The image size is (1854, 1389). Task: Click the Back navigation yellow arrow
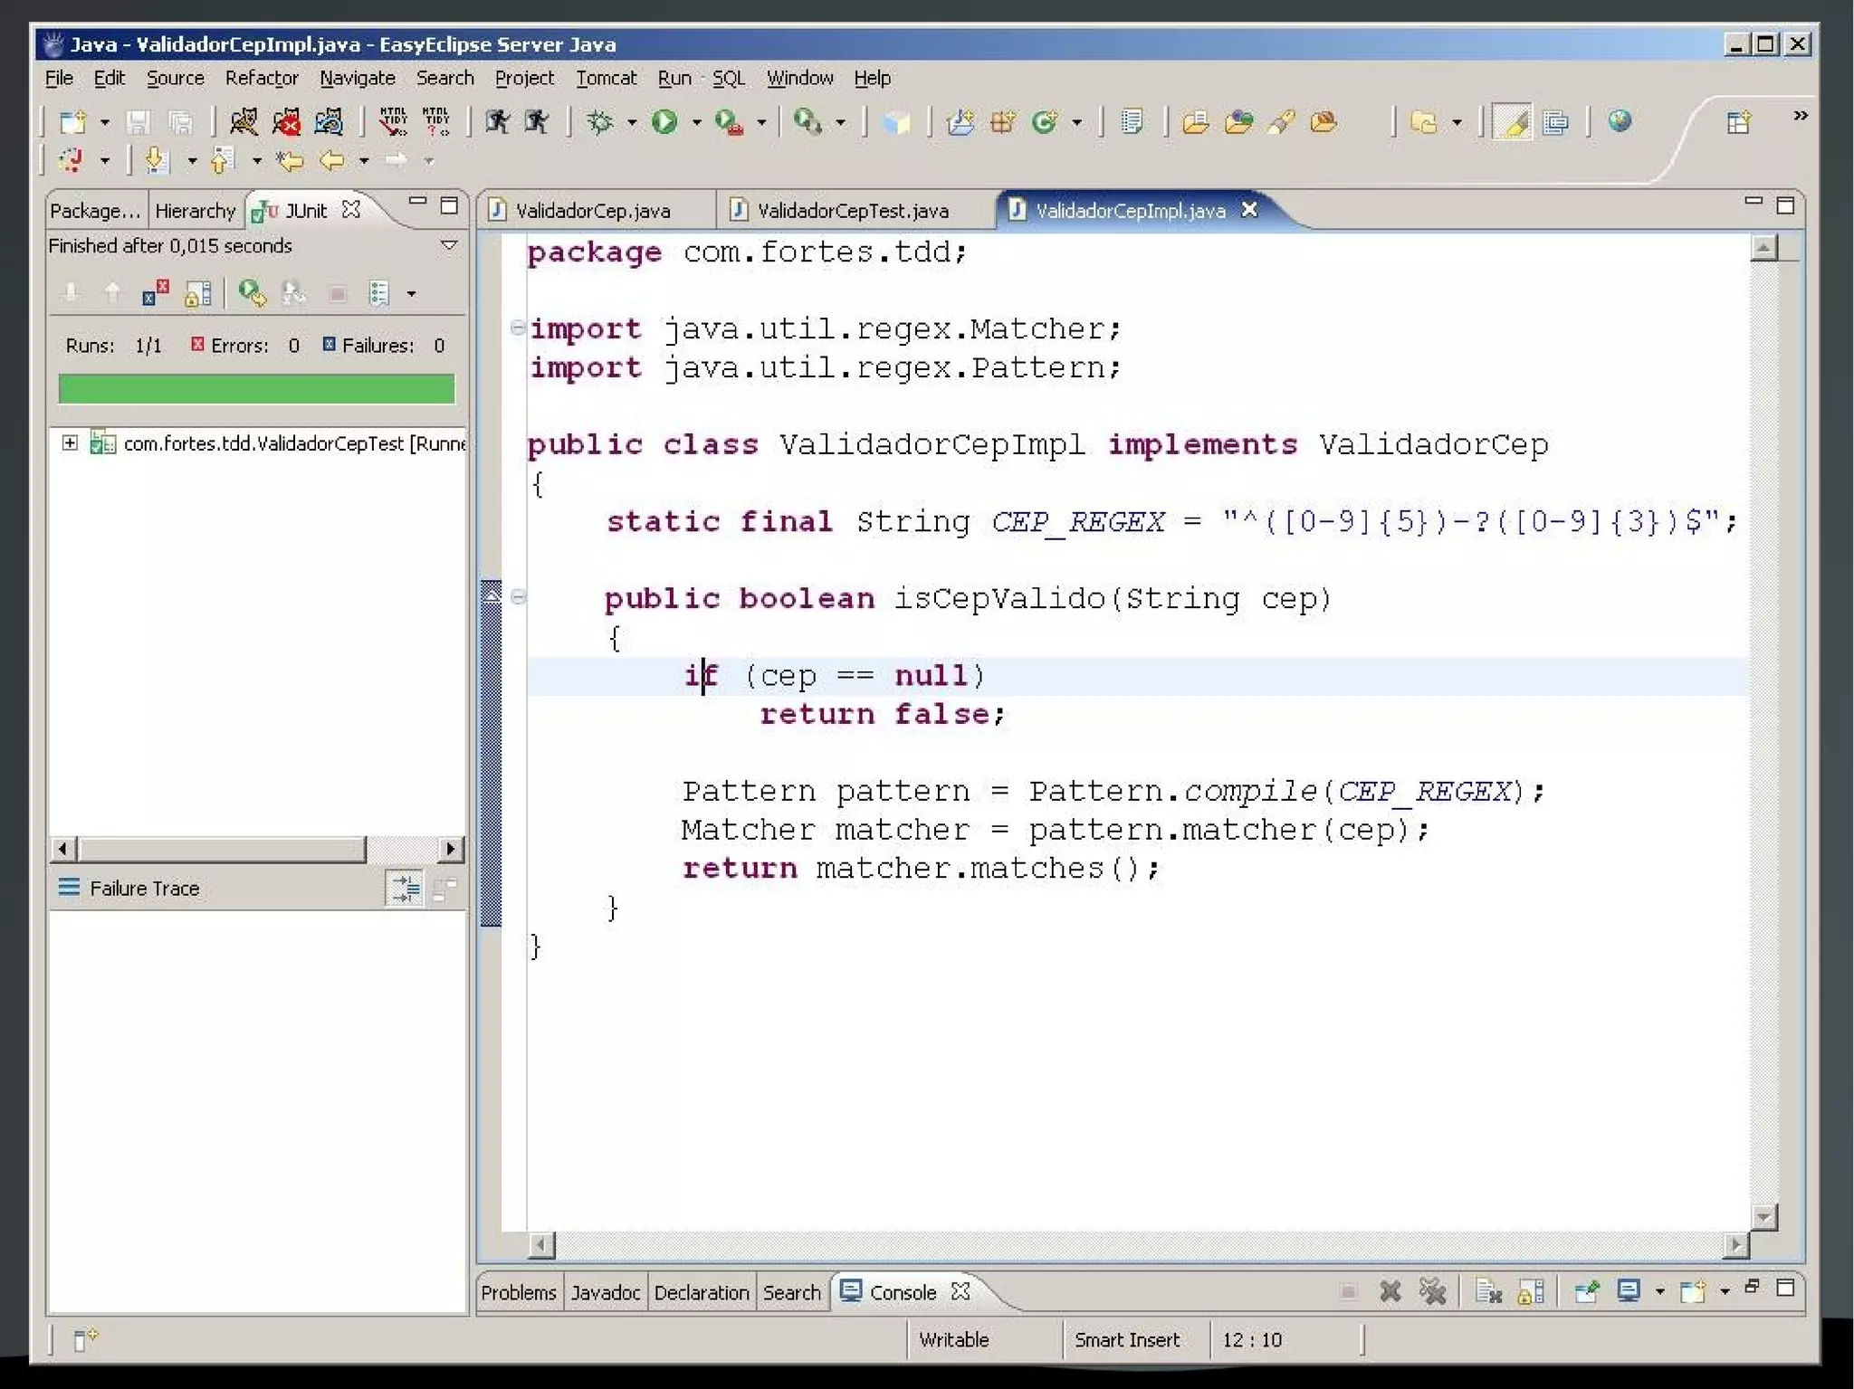(331, 161)
